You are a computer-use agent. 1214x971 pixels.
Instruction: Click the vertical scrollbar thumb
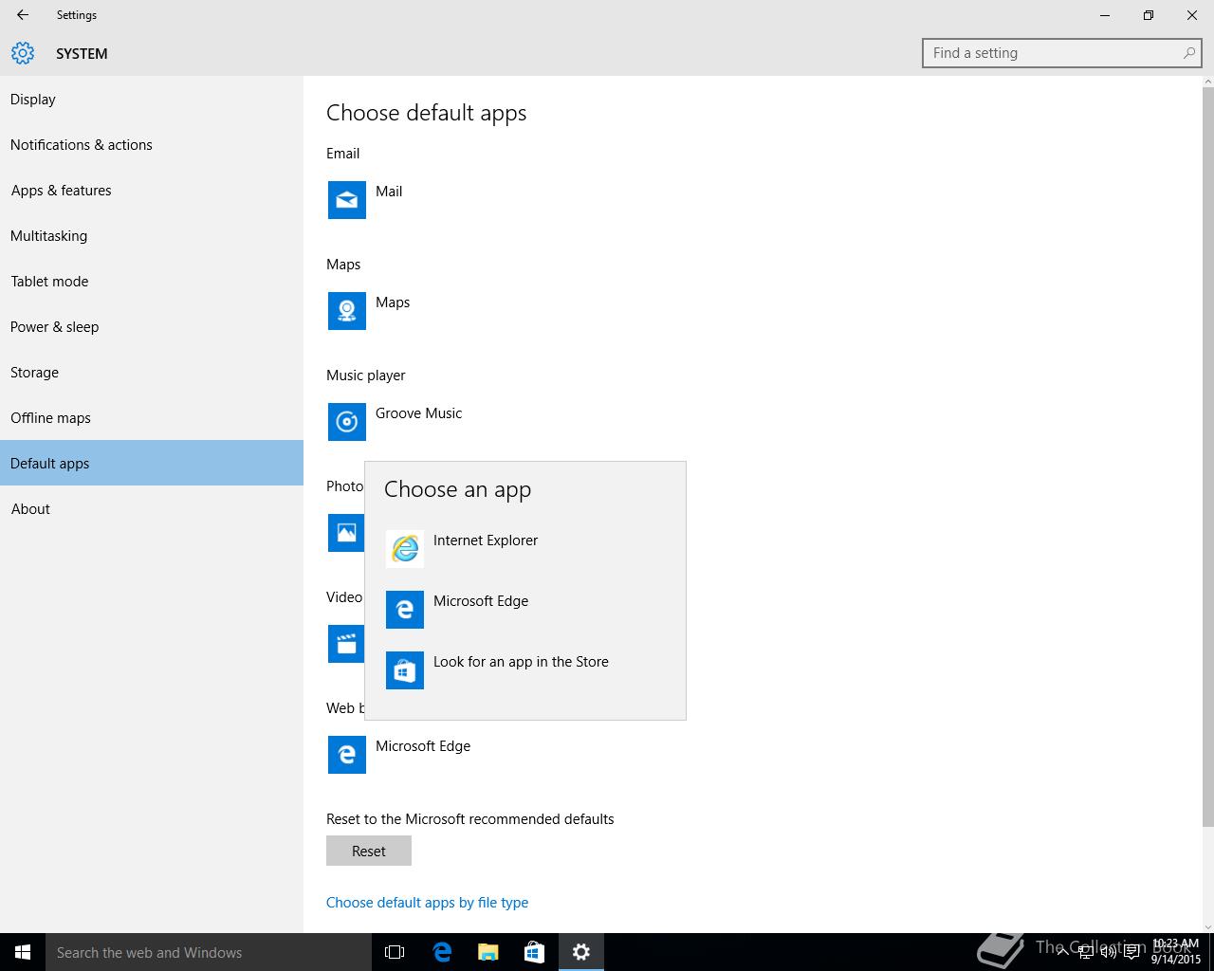coord(1207,455)
